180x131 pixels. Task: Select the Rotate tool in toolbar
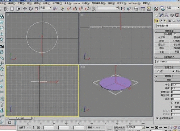click(x=31, y=9)
